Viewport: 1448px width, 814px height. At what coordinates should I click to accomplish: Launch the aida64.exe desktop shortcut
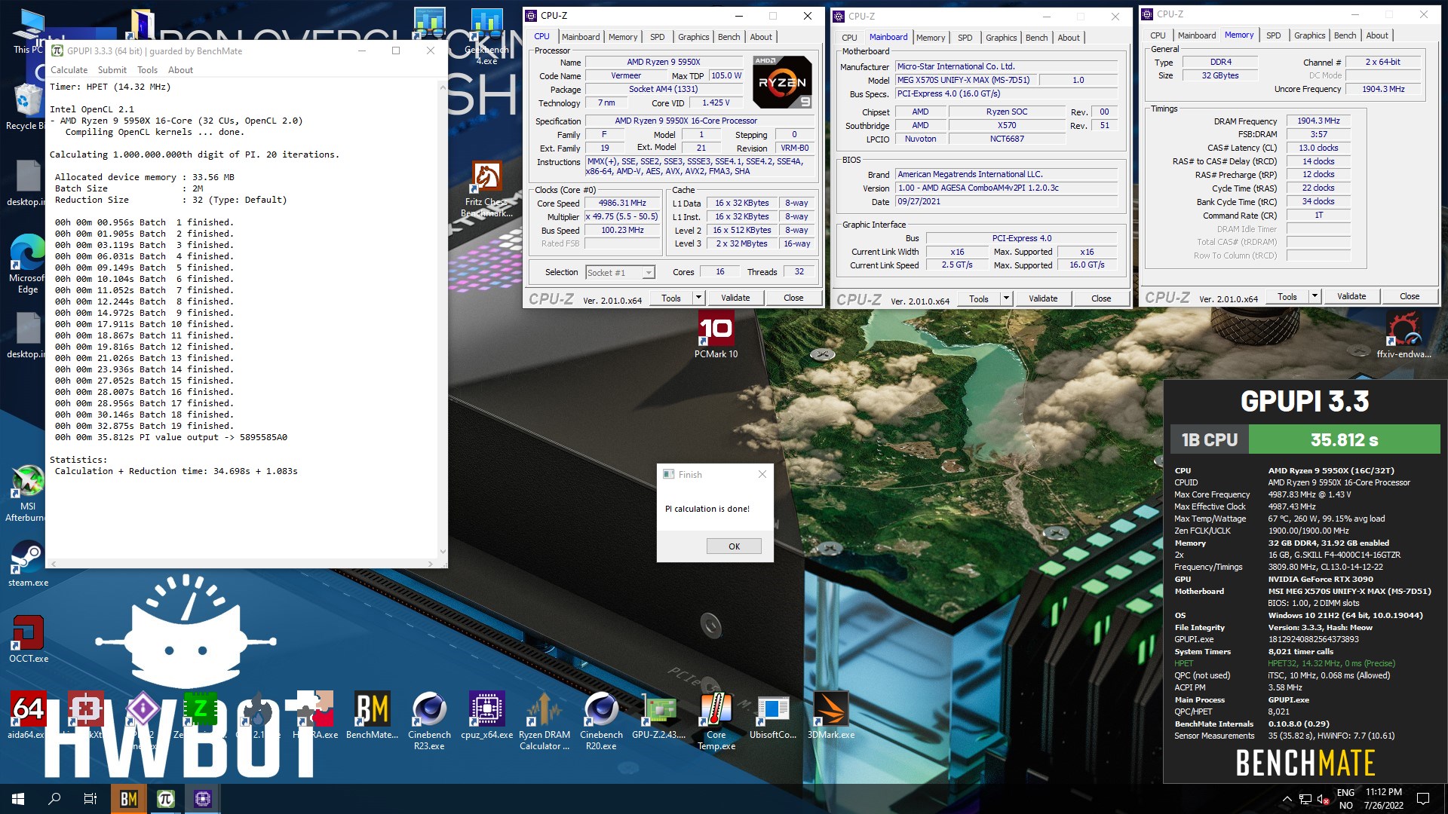click(26, 715)
